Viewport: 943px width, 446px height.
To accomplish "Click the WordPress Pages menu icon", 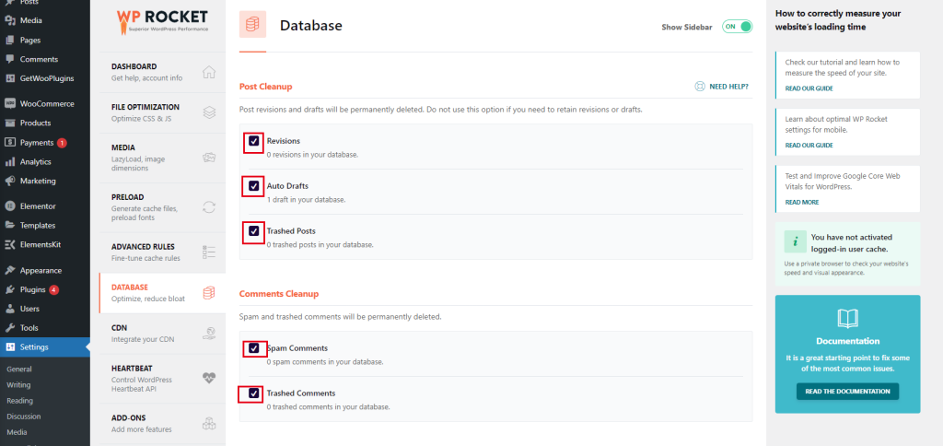I will tap(9, 41).
